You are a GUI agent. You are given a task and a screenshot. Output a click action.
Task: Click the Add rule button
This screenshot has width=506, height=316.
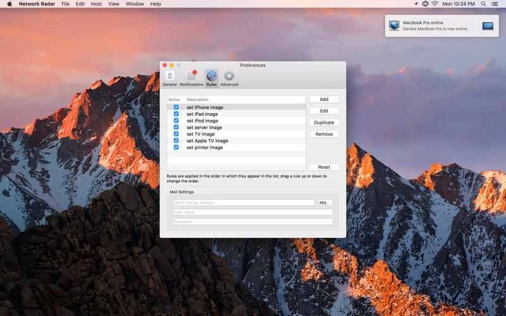pos(324,99)
